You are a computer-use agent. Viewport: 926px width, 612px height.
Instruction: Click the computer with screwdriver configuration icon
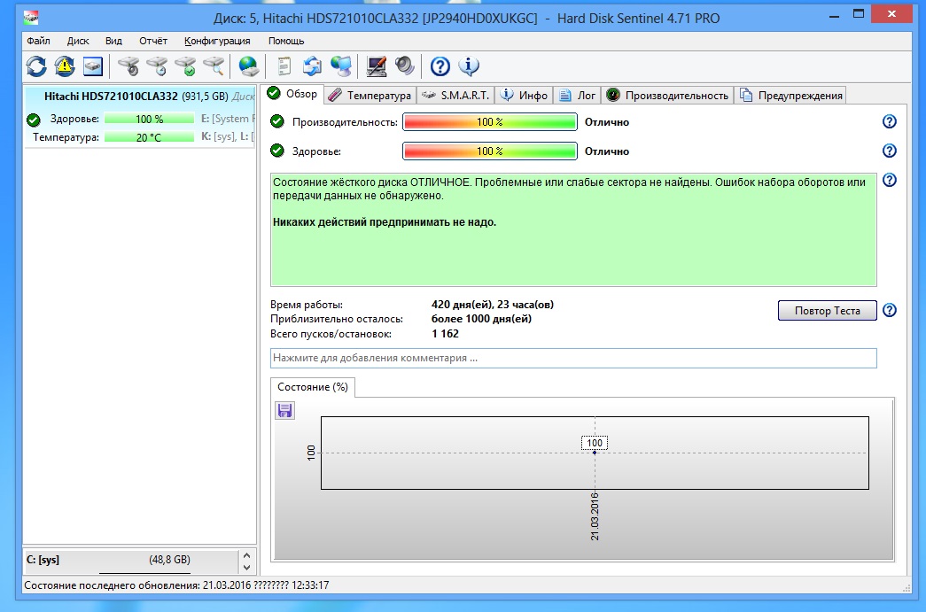[x=377, y=66]
